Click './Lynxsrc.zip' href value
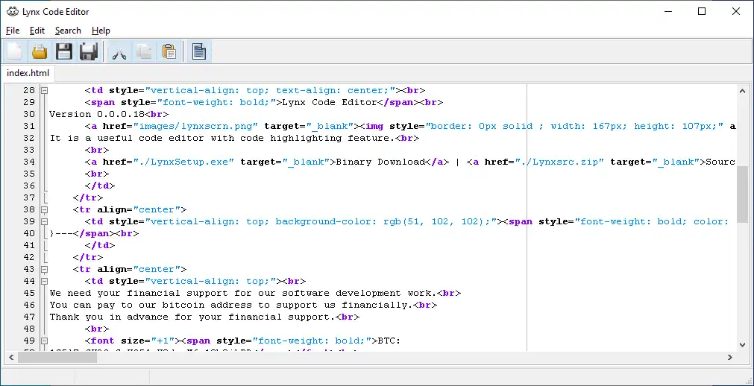The image size is (754, 386). click(x=559, y=162)
